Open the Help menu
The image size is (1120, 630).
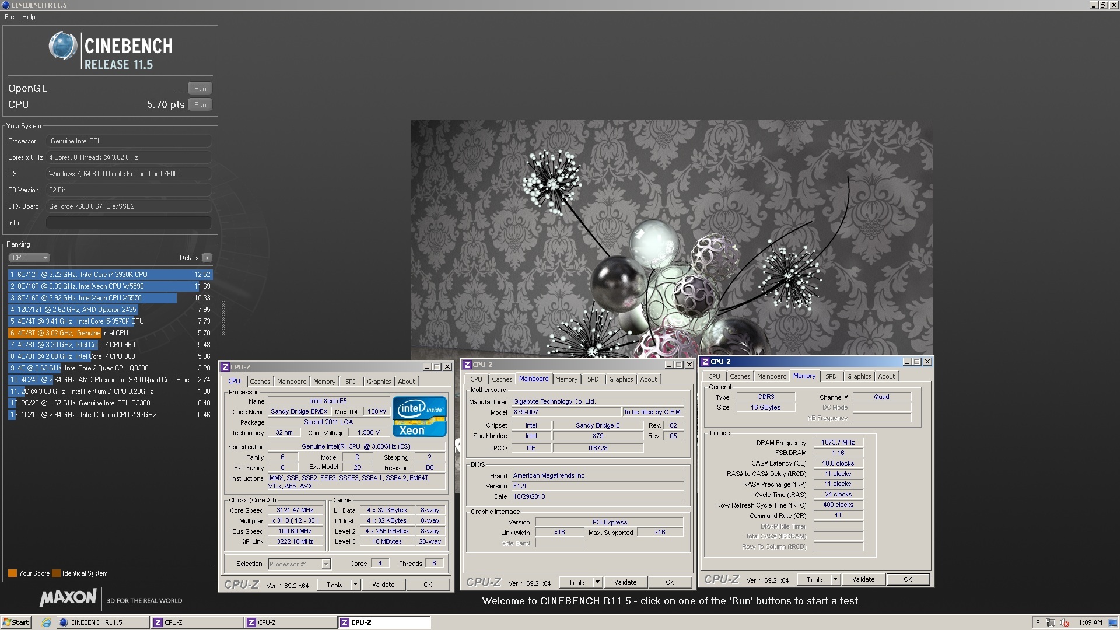(x=29, y=17)
